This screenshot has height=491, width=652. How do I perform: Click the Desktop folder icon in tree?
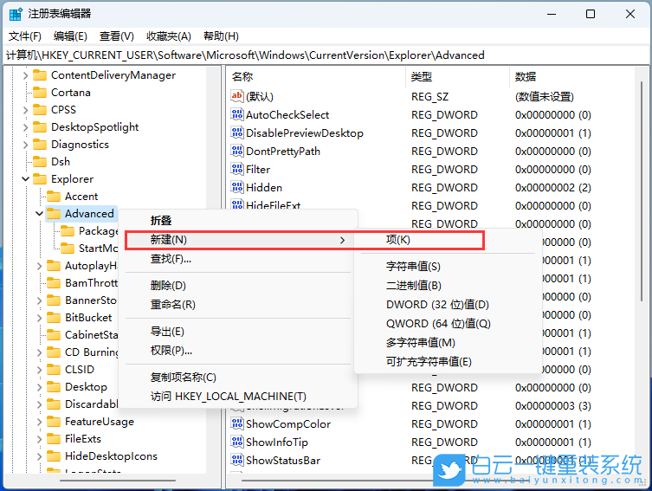54,387
